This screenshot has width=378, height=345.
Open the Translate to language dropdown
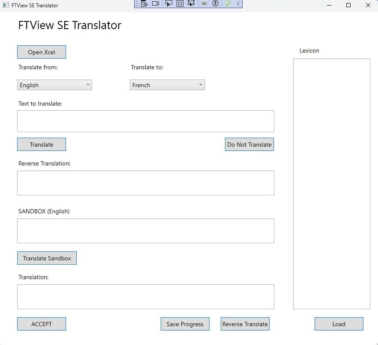167,85
